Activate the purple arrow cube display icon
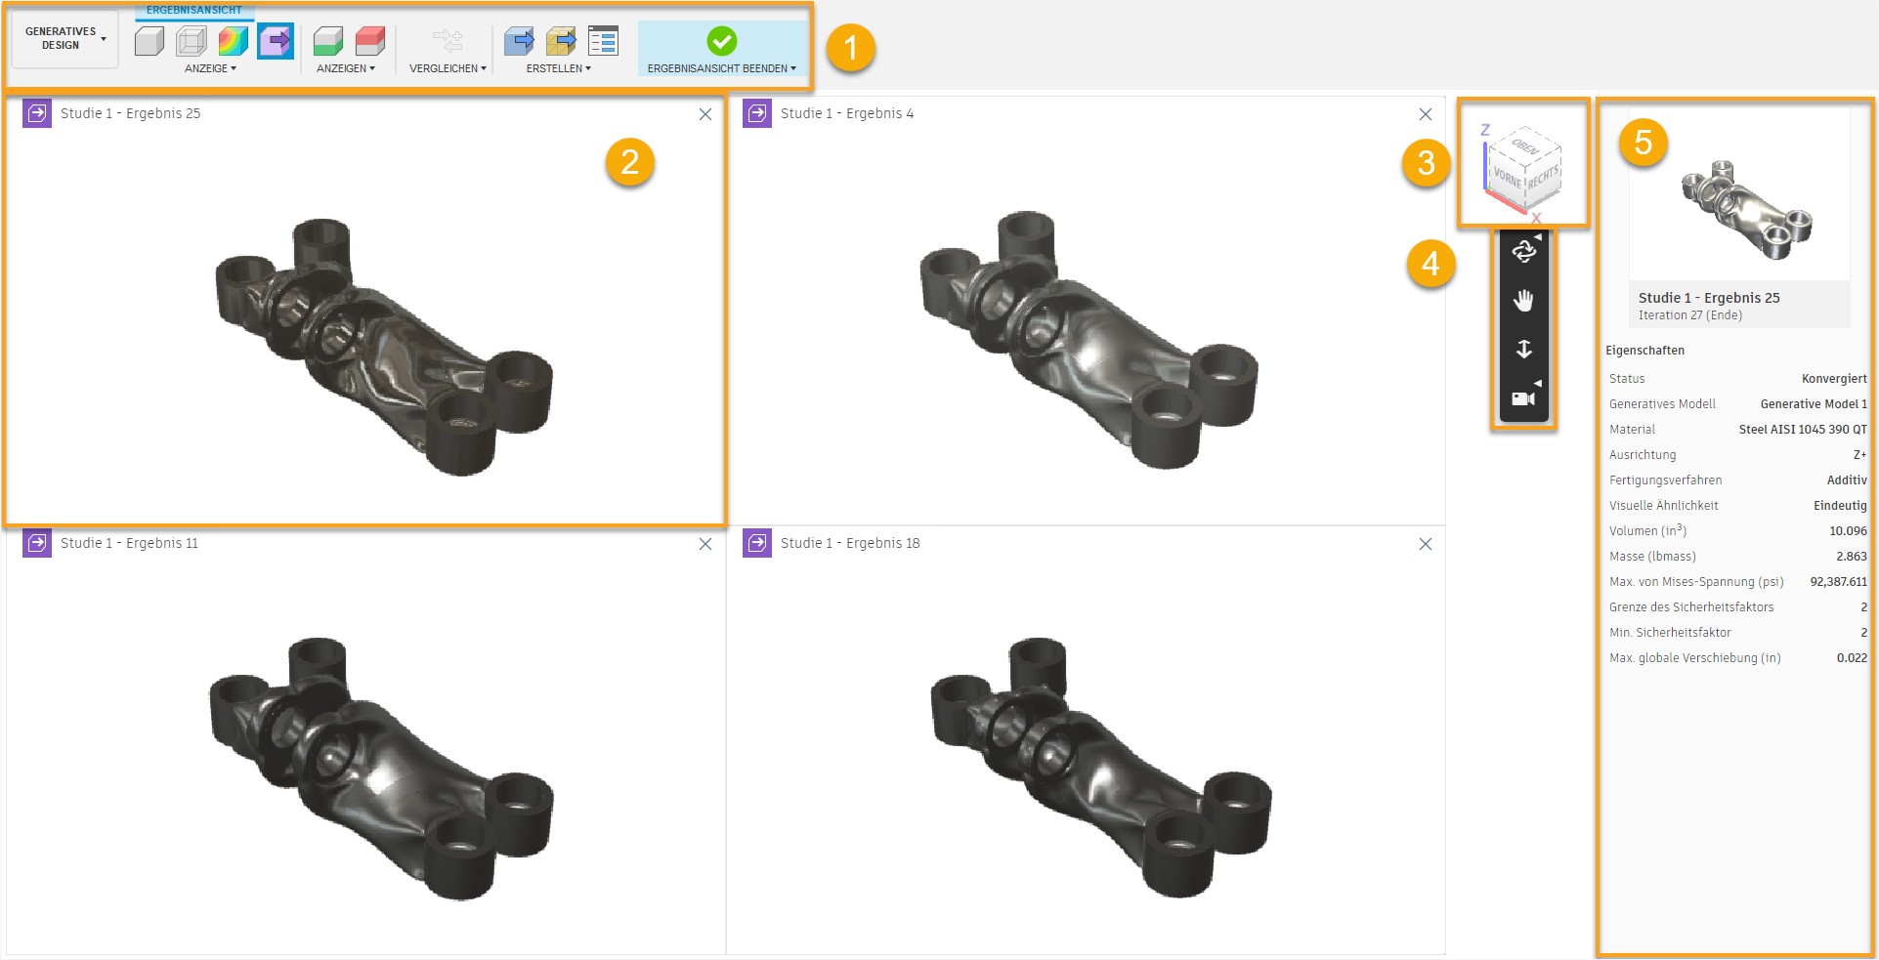Screen dimensions: 1879x960 click(x=276, y=41)
